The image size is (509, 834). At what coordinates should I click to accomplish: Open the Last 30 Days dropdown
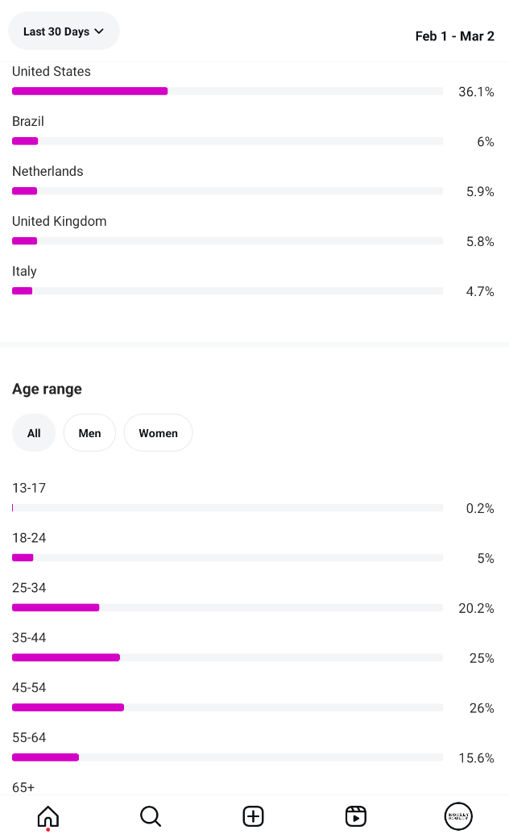(64, 31)
